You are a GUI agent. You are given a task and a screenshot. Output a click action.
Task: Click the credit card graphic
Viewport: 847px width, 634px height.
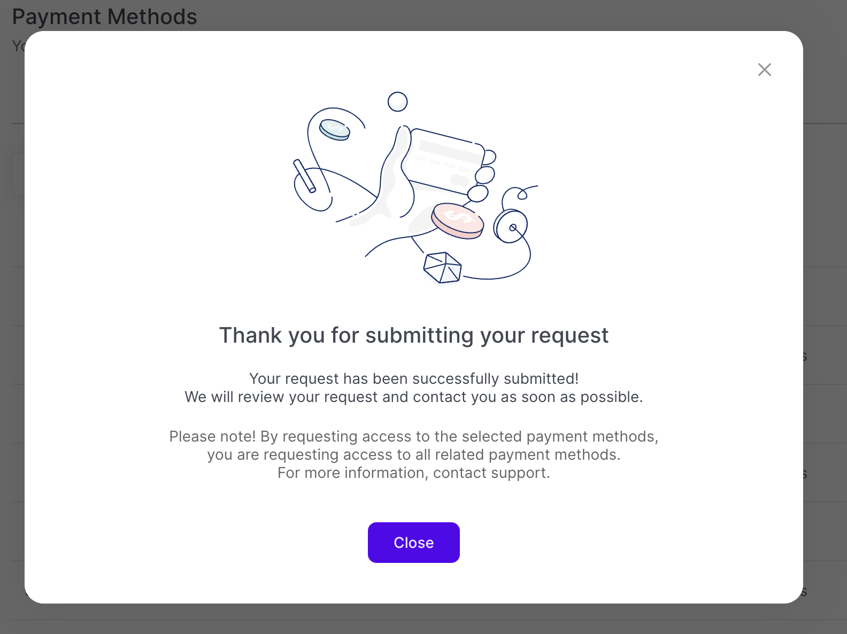tap(445, 159)
